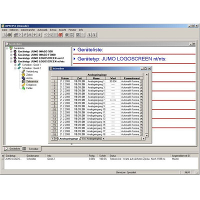Click the Schreiber window title bar icon
The height and width of the screenshot is (200, 200).
(51, 68)
